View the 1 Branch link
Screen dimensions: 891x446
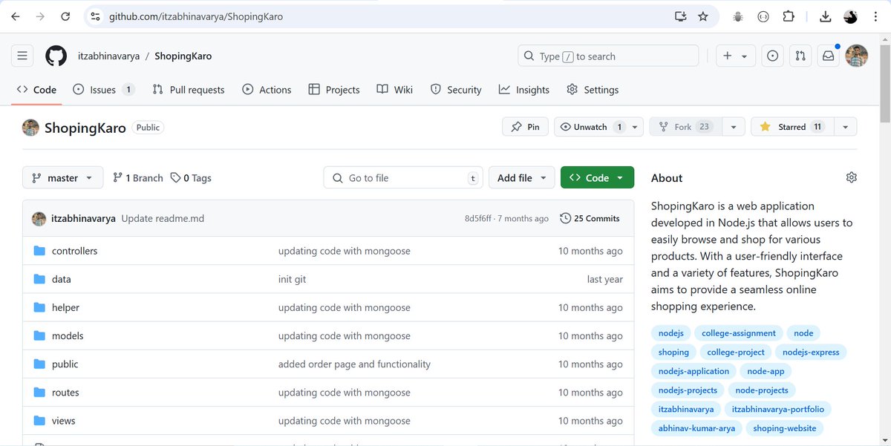pos(137,177)
